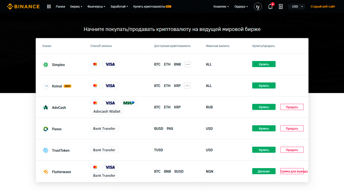Click the Binance logo in header
The height and width of the screenshot is (193, 344).
pos(23,6)
